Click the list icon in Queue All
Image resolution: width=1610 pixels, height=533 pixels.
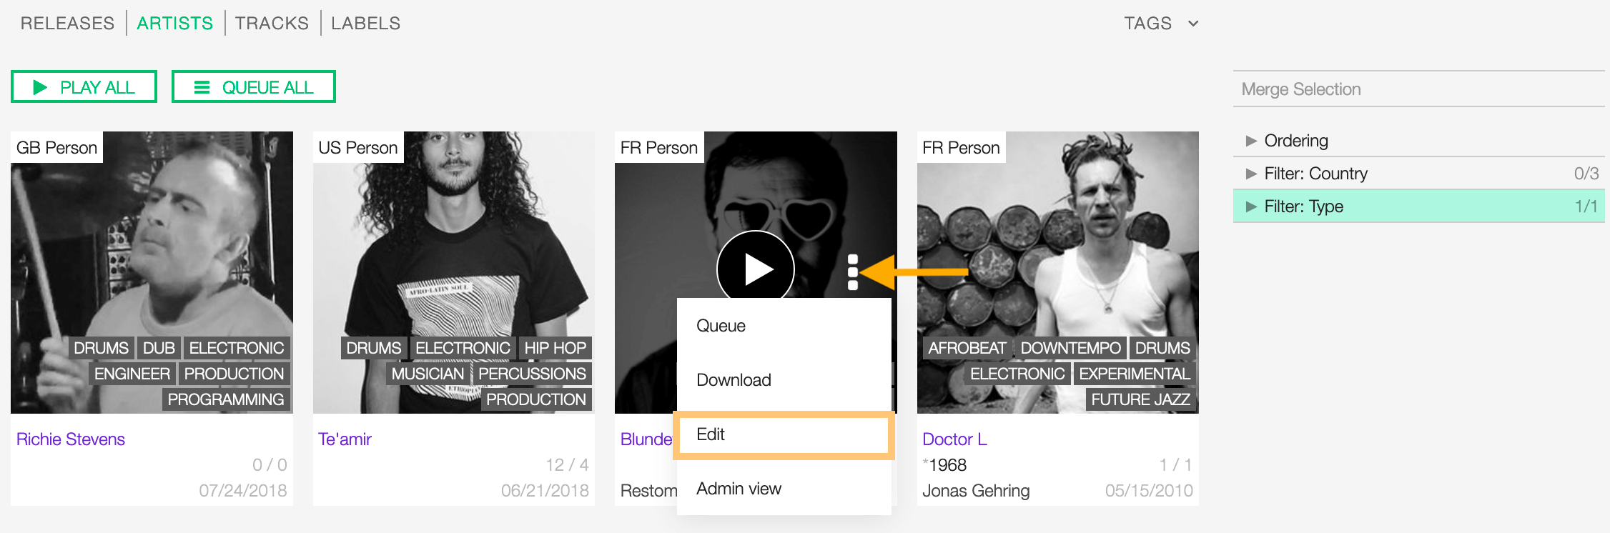coord(202,87)
